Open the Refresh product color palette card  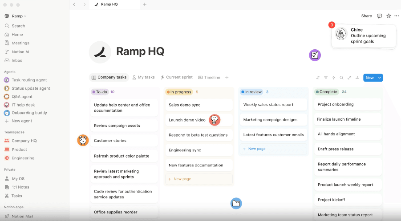point(124,156)
